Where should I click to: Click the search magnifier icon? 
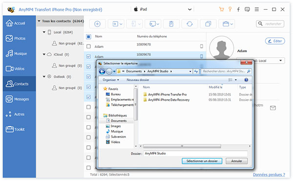click(260, 24)
